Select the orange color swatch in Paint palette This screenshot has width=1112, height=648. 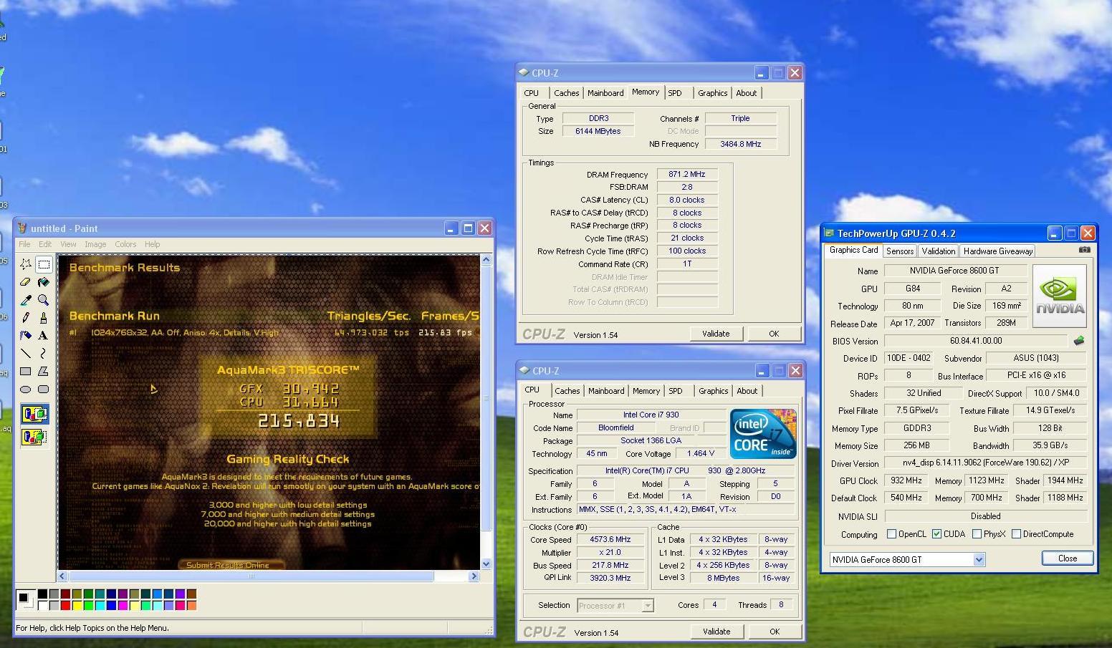pos(191,606)
